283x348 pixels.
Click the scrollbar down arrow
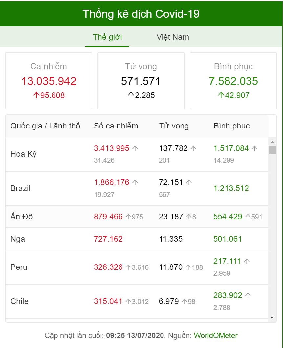click(x=272, y=317)
